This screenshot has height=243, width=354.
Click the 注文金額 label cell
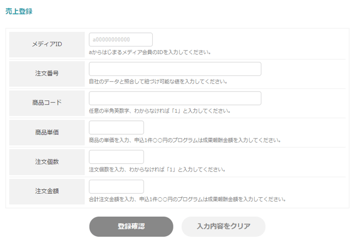47,192
